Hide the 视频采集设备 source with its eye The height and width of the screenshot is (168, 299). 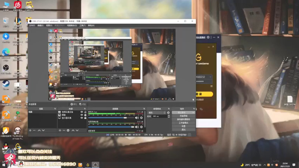point(81,112)
